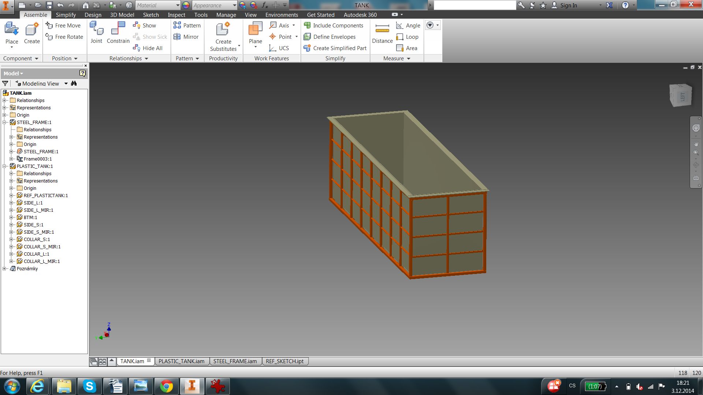Expand the COLLAR_L:1 tree node
This screenshot has height=395, width=703.
point(11,254)
